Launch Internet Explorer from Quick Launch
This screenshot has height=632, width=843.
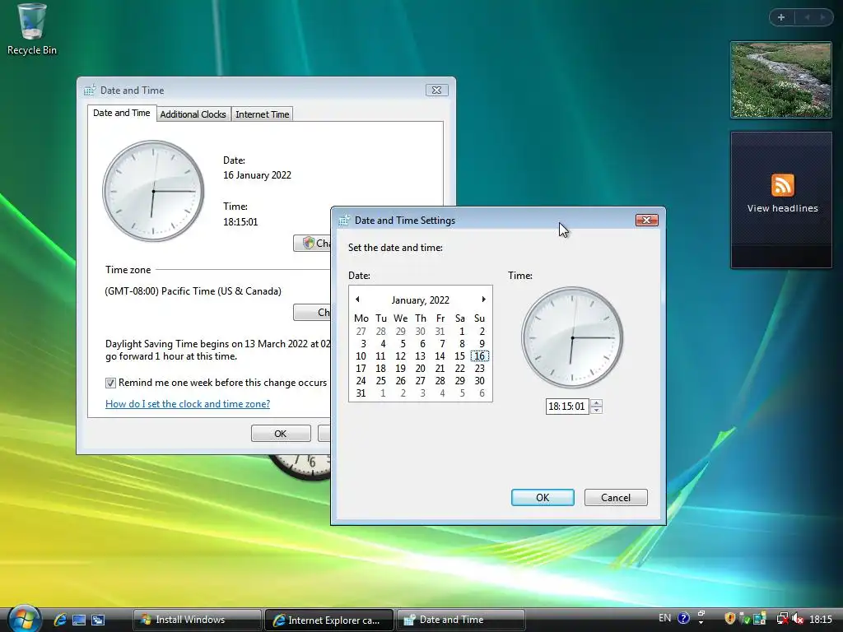click(60, 620)
